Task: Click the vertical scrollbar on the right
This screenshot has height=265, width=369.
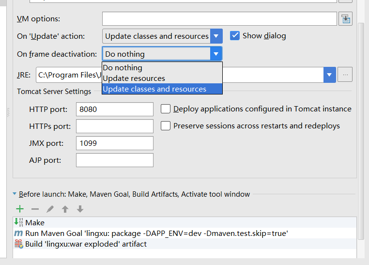Action: click(x=361, y=131)
